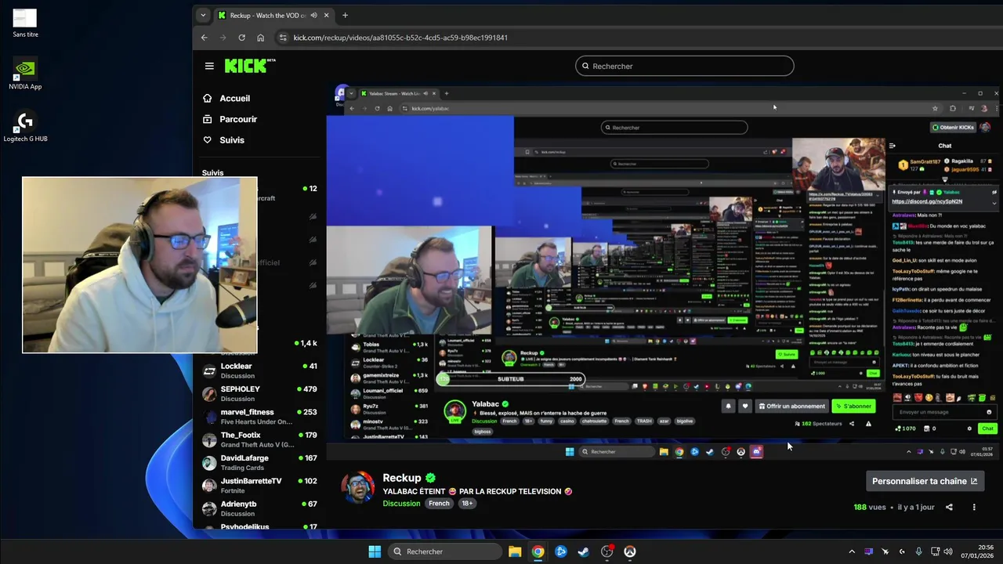This screenshot has height=564, width=1003.
Task: Reload the Kick page
Action: click(241, 38)
